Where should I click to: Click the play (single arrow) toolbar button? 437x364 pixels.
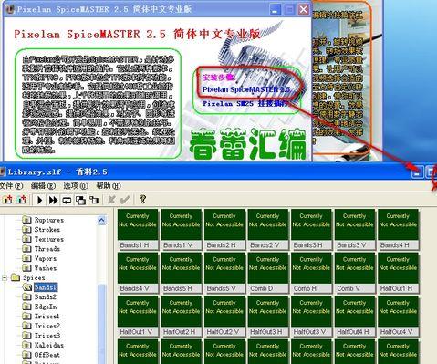tap(39, 200)
